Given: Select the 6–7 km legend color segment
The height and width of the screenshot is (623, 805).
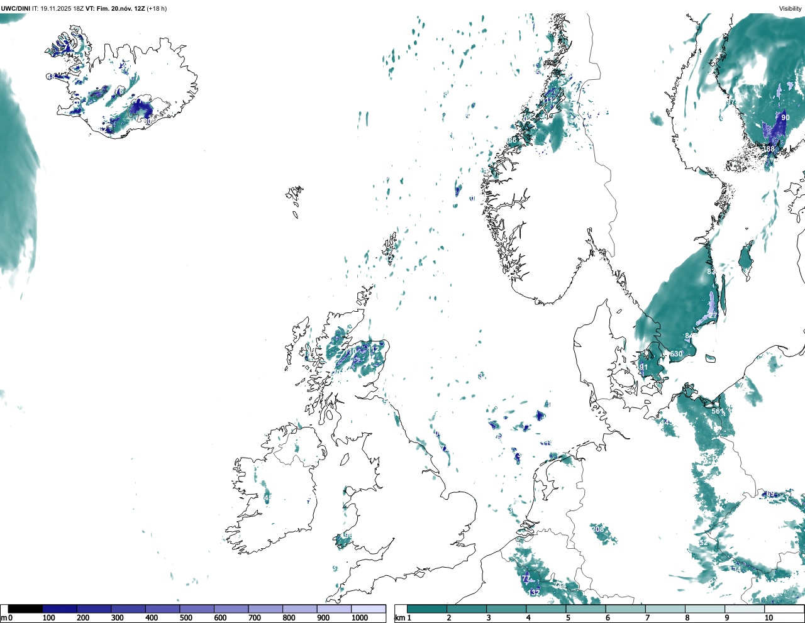Looking at the screenshot, I should pos(625,609).
